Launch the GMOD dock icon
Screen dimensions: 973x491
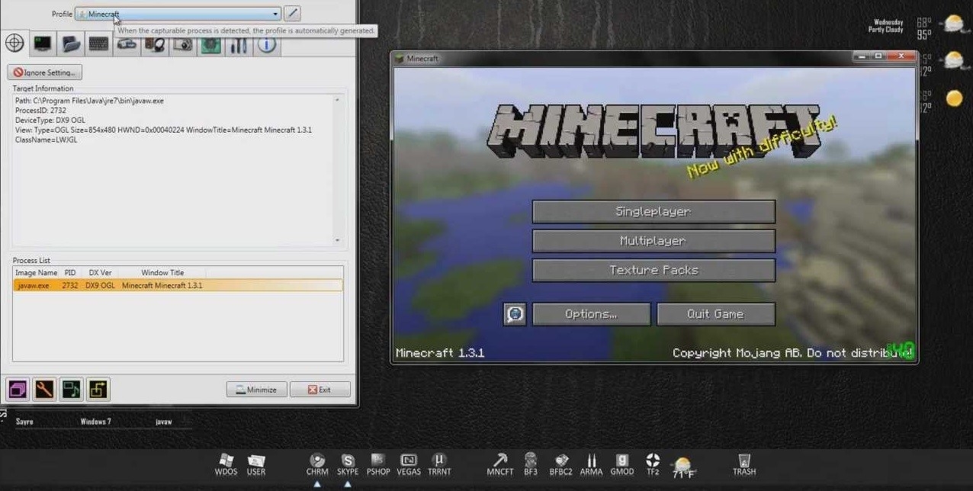pyautogui.click(x=622, y=464)
